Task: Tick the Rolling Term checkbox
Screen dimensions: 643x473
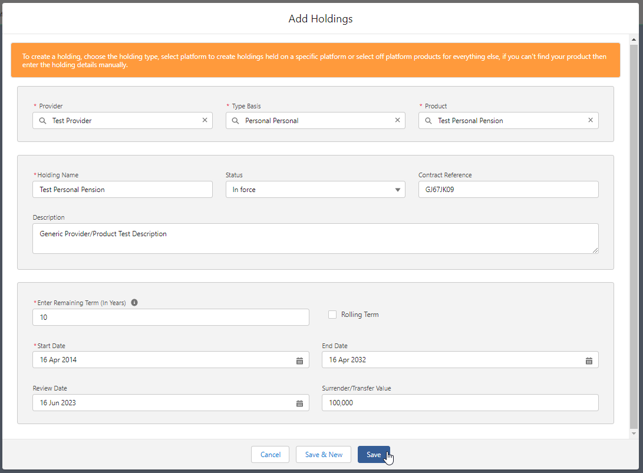Action: tap(332, 315)
